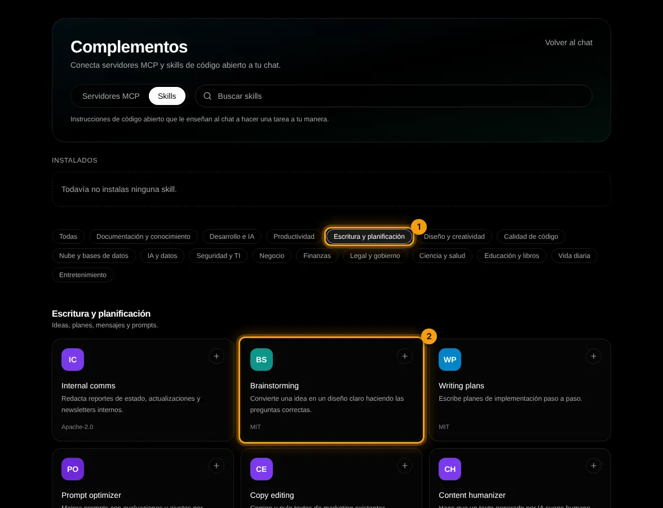This screenshot has height=508, width=663.
Task: Filter by Seguridad y TI
Action: click(218, 256)
